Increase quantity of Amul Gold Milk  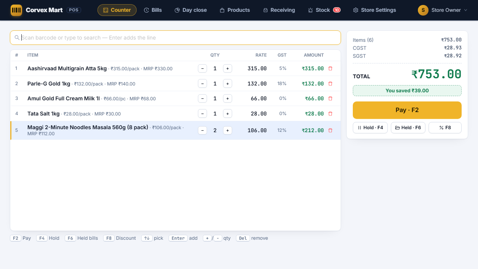click(228, 98)
